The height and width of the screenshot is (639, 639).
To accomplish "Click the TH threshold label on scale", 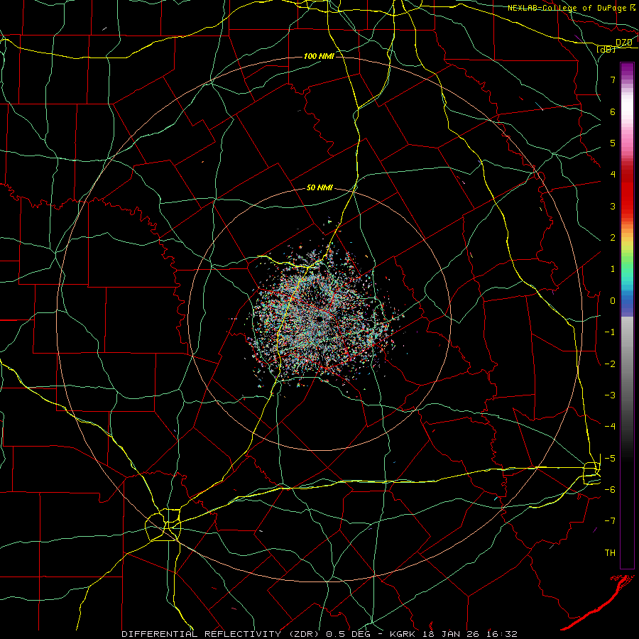I will click(610, 552).
